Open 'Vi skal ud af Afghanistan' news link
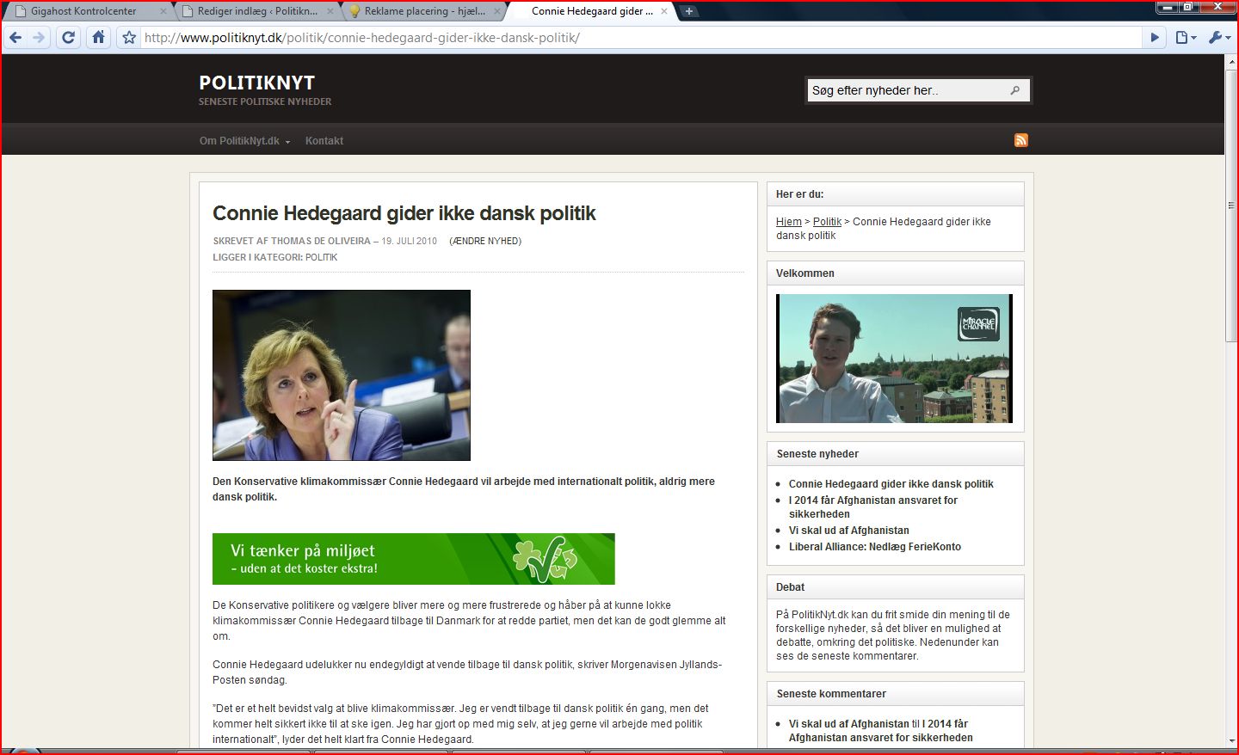 click(849, 531)
